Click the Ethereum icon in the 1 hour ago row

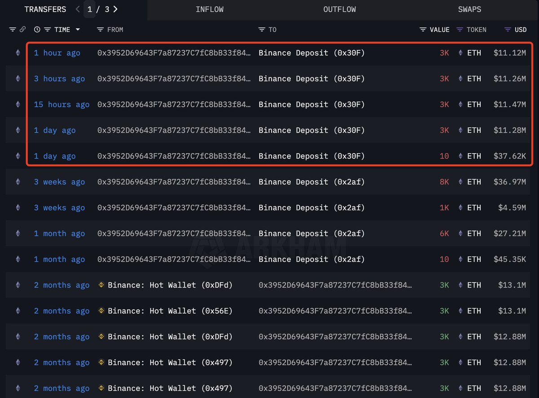(18, 53)
